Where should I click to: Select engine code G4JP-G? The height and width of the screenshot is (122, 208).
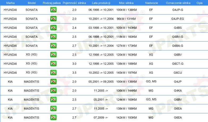(x=178, y=10)
